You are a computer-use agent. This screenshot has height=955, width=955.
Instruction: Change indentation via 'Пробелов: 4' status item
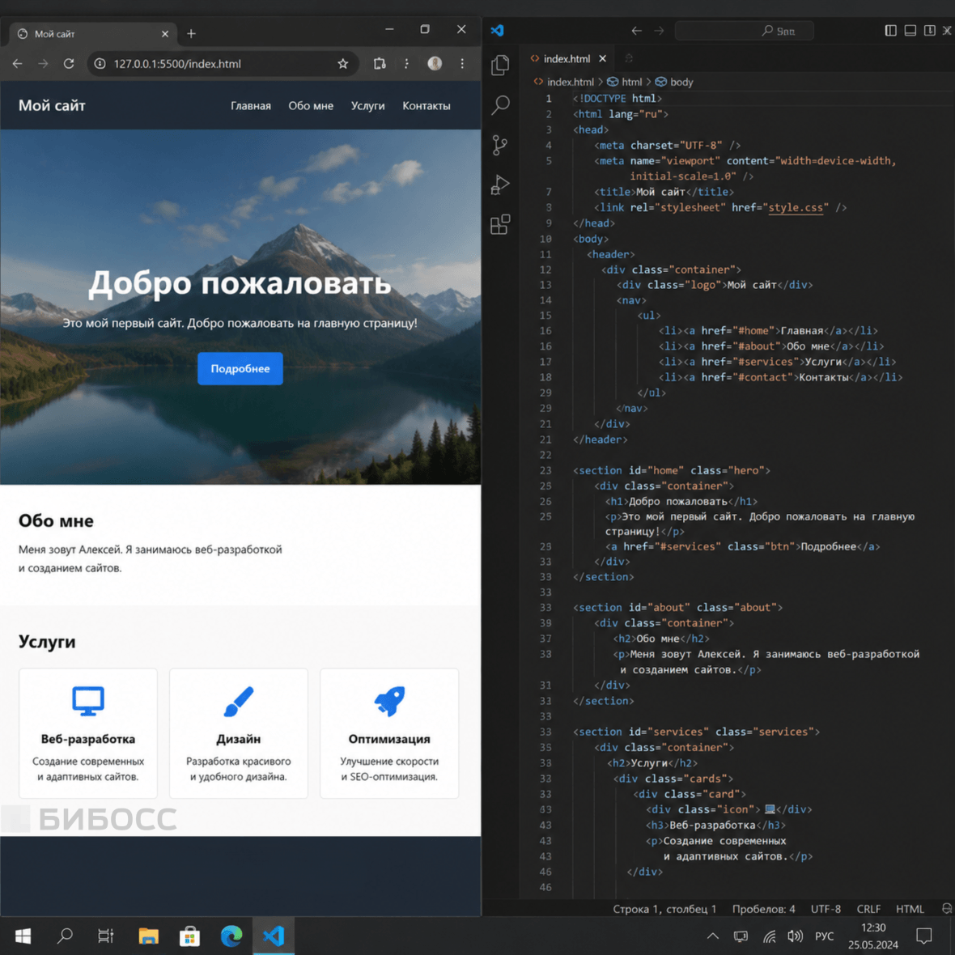click(763, 909)
